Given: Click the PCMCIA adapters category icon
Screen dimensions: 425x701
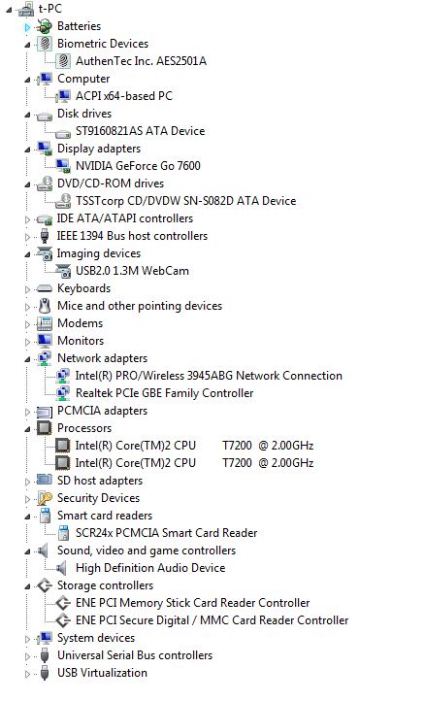Looking at the screenshot, I should (45, 412).
